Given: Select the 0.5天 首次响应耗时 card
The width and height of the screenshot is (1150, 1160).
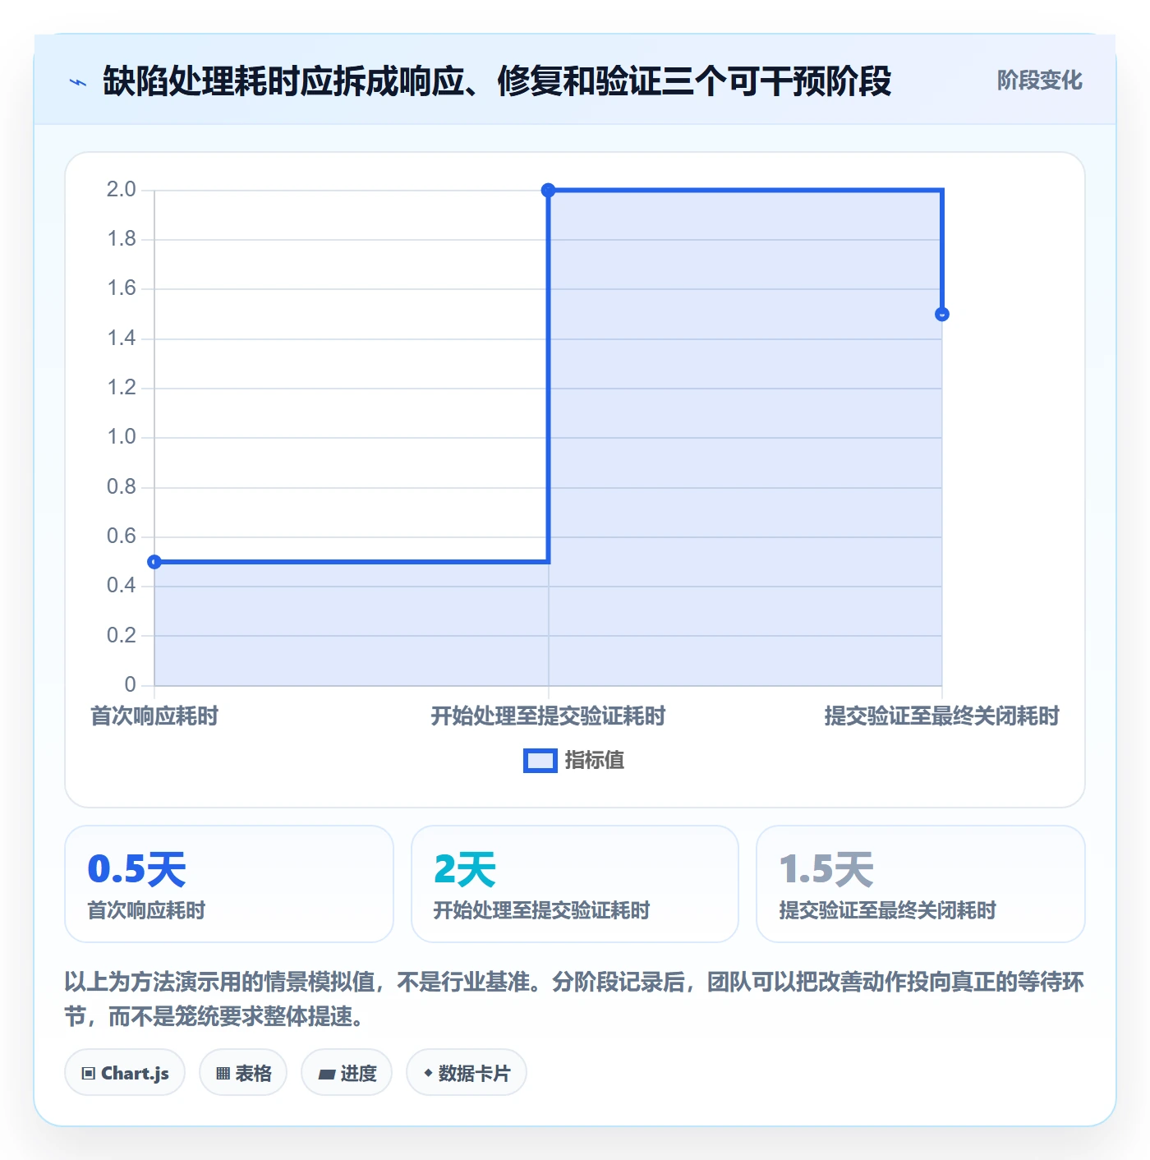Looking at the screenshot, I should [229, 884].
